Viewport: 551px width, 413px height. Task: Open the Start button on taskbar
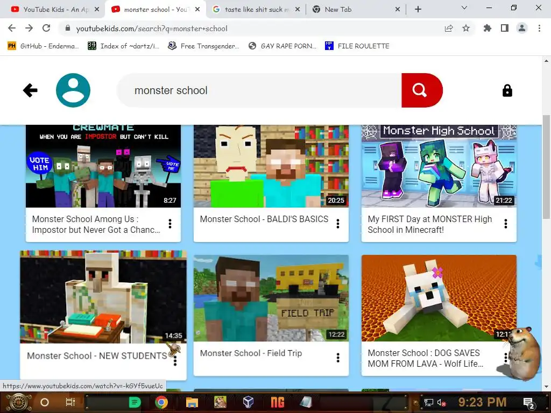18,402
